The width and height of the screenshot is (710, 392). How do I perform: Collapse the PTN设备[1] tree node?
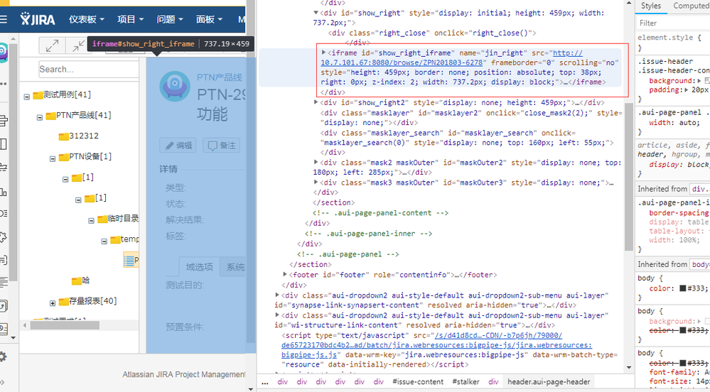coord(53,159)
